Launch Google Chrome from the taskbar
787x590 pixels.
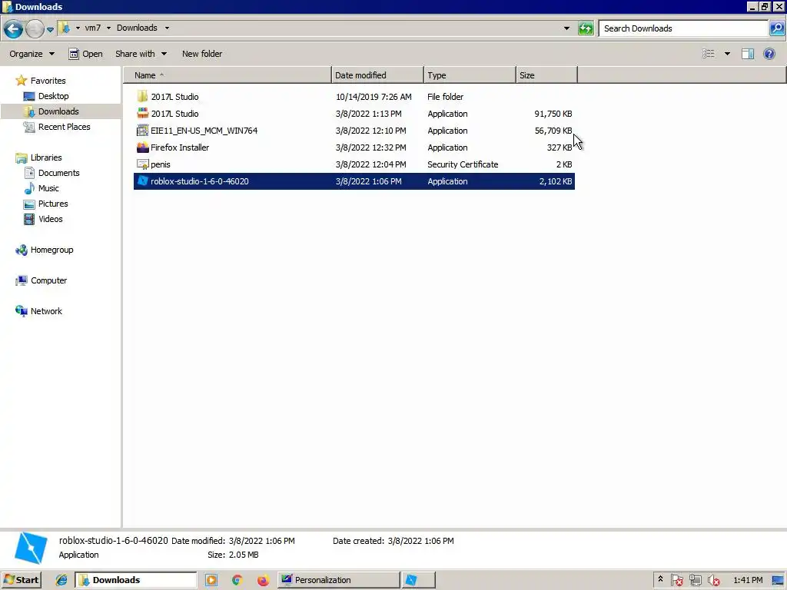tap(237, 580)
